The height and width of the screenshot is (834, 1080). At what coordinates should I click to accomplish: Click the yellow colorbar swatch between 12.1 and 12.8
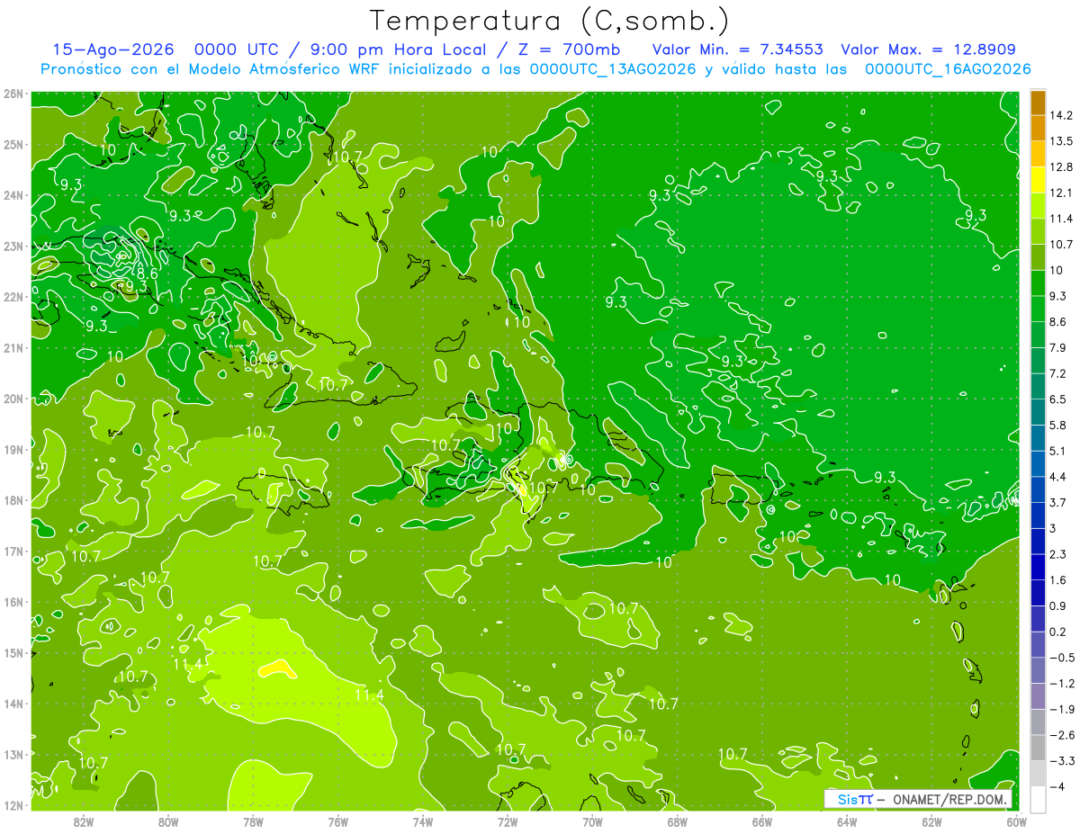pyautogui.click(x=1038, y=179)
